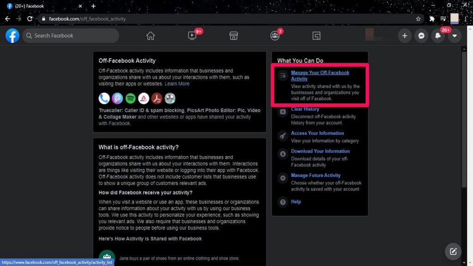
Task: Click the Truecaller phone icon
Action: 104,98
